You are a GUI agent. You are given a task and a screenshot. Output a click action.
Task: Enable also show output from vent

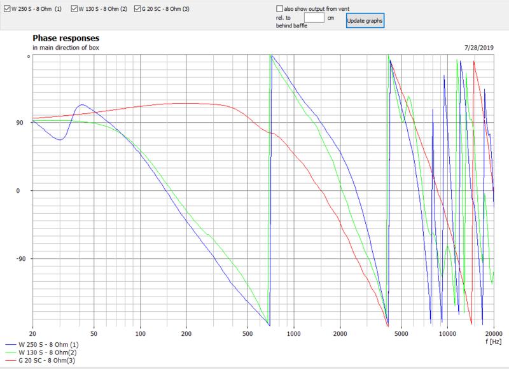point(280,9)
